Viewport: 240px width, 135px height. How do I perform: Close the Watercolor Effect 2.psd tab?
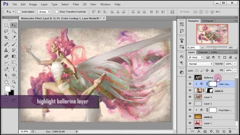click(x=104, y=18)
